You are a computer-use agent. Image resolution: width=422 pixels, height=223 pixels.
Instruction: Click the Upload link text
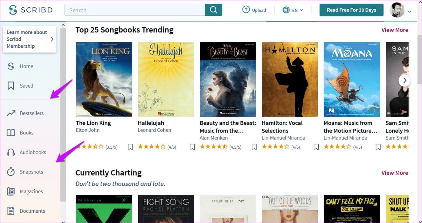pos(259,10)
